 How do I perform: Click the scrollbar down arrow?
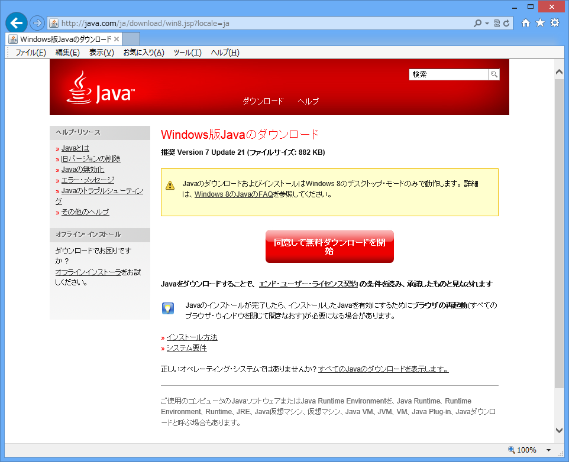(x=559, y=430)
